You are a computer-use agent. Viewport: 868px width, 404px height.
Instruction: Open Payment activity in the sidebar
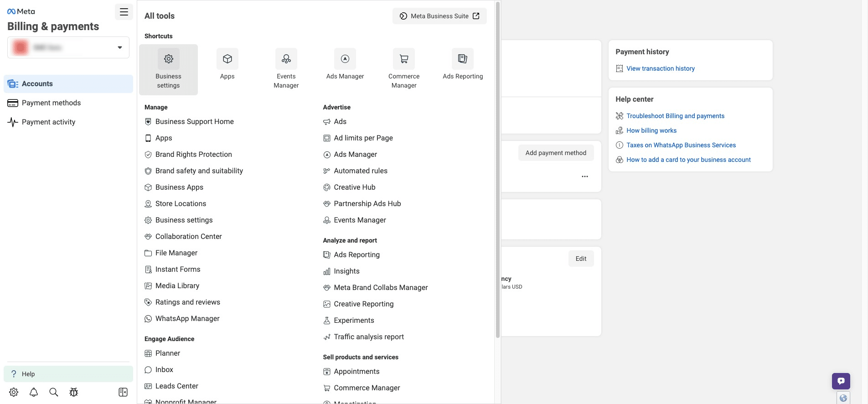pyautogui.click(x=68, y=122)
